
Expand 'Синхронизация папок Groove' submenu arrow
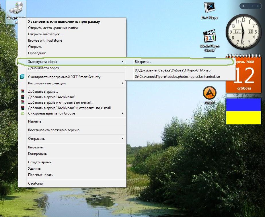click(x=122, y=113)
